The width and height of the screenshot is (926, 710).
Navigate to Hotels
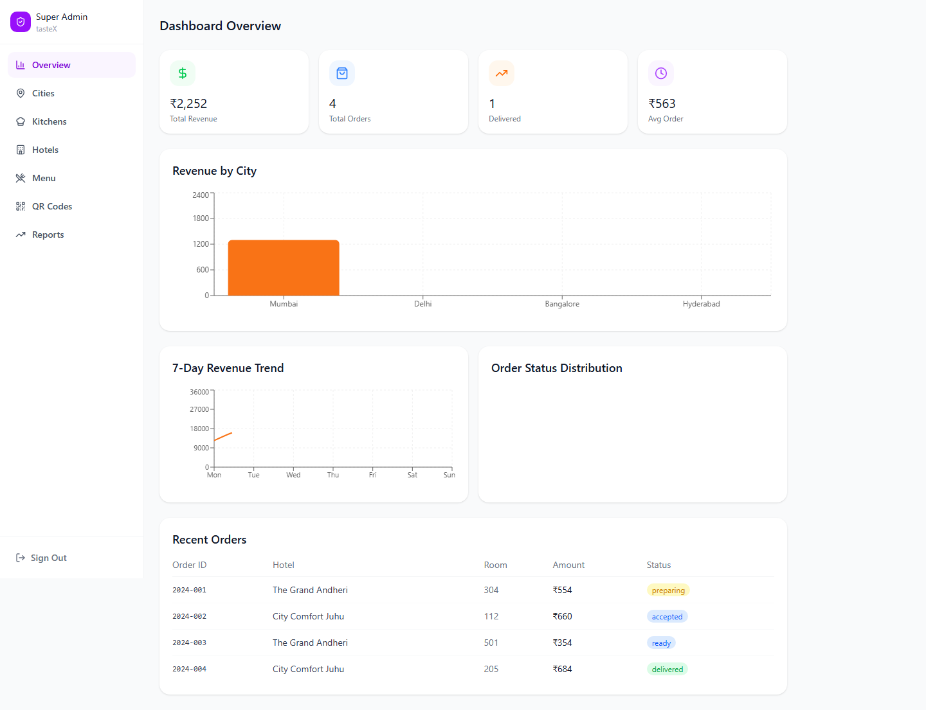point(71,150)
